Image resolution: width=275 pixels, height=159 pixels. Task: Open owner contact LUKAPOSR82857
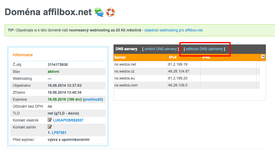pos(68,120)
